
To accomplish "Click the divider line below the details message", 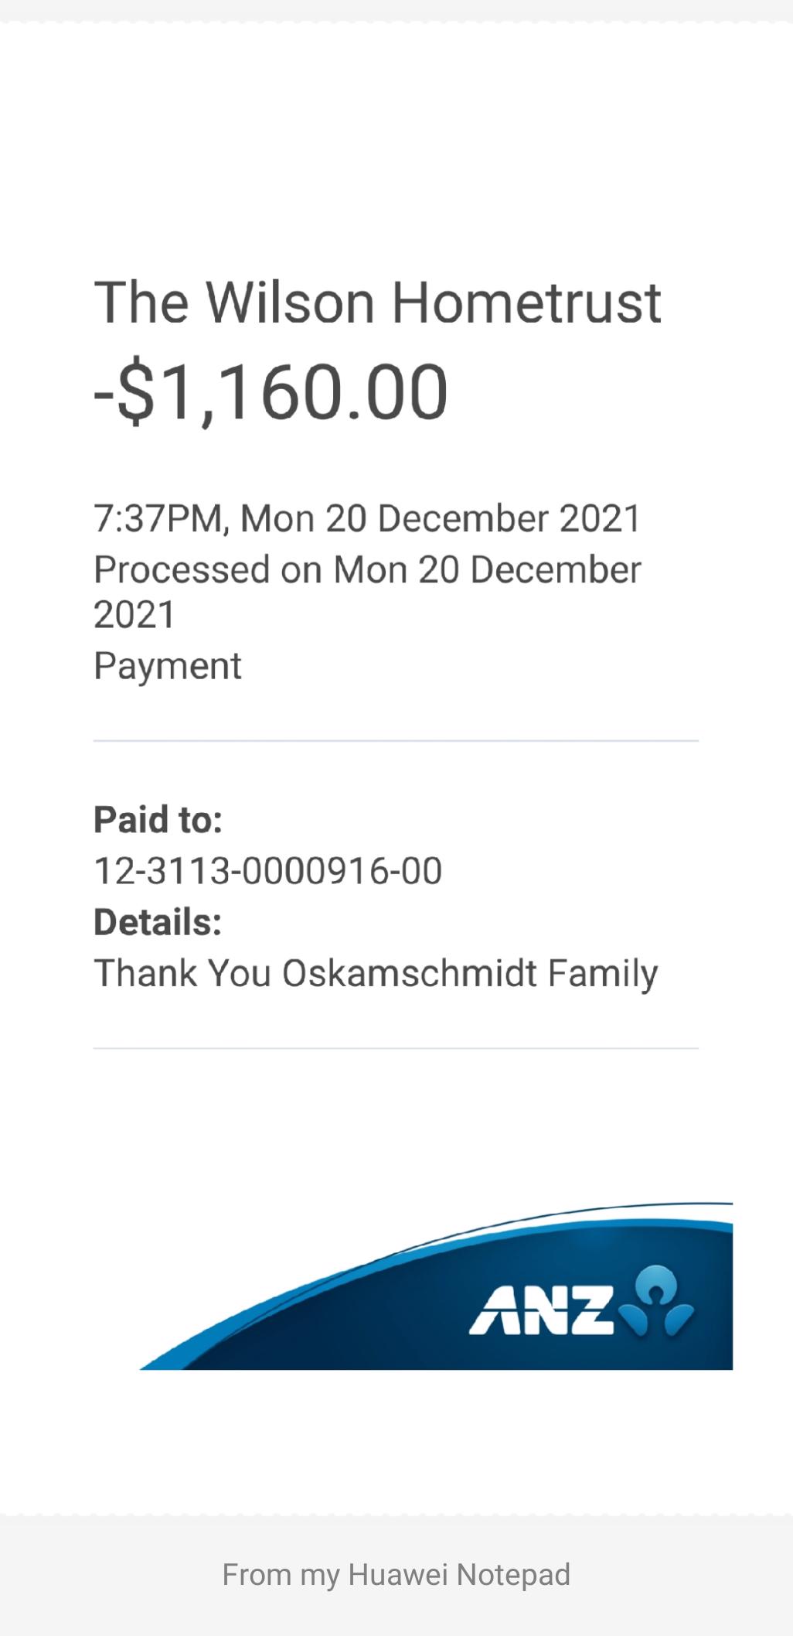I will [396, 1049].
